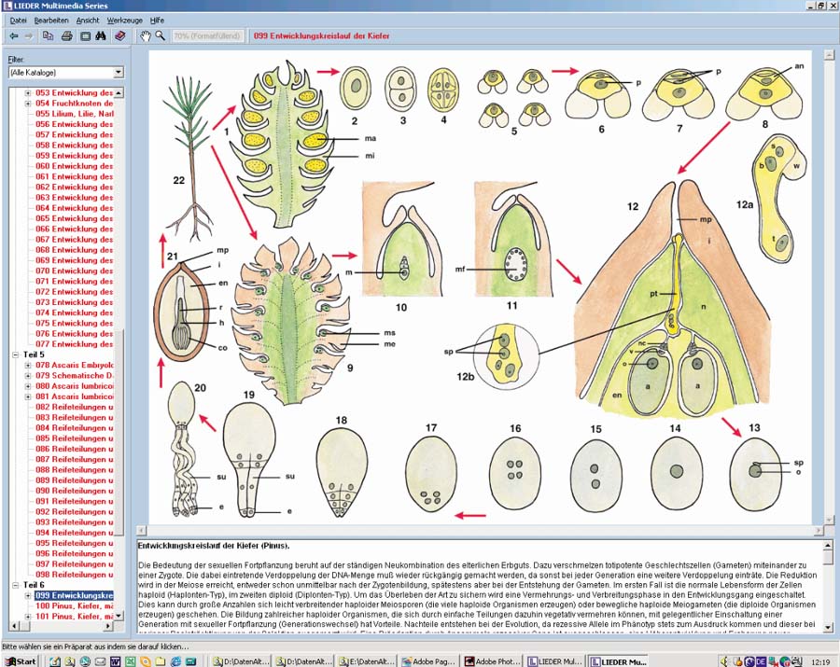This screenshot has width=840, height=667.
Task: Click the copy icon in the toolbar
Action: (x=49, y=35)
